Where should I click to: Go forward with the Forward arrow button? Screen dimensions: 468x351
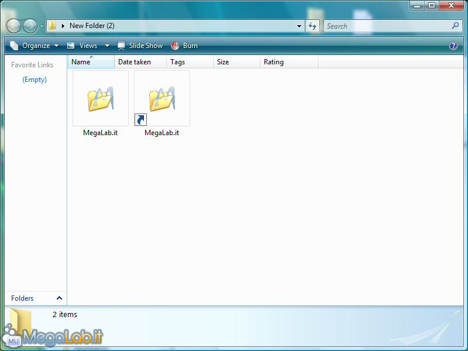30,26
